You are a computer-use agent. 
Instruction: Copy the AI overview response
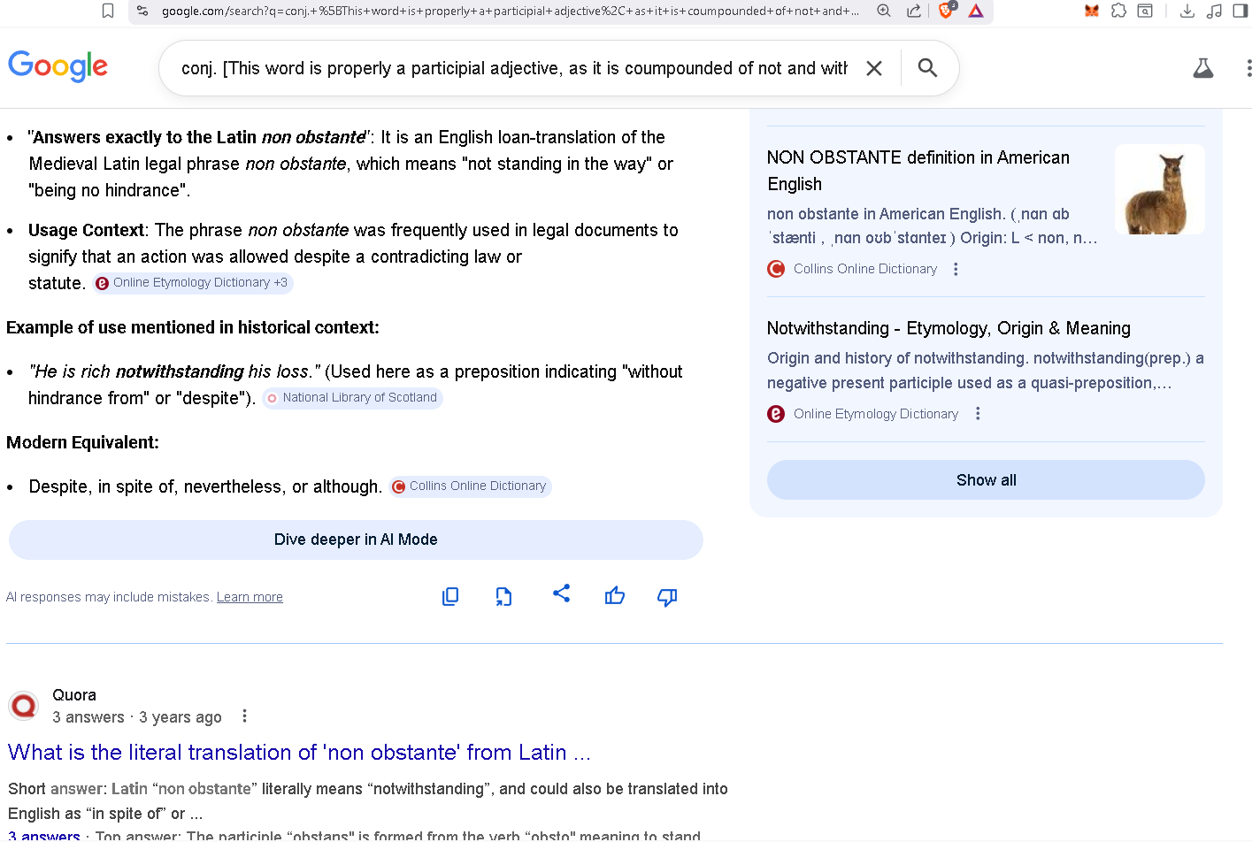[x=450, y=597]
